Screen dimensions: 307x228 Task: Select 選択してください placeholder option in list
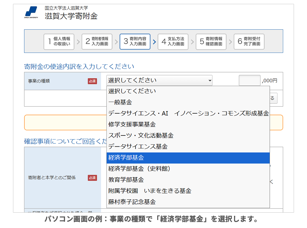pyautogui.click(x=188, y=91)
